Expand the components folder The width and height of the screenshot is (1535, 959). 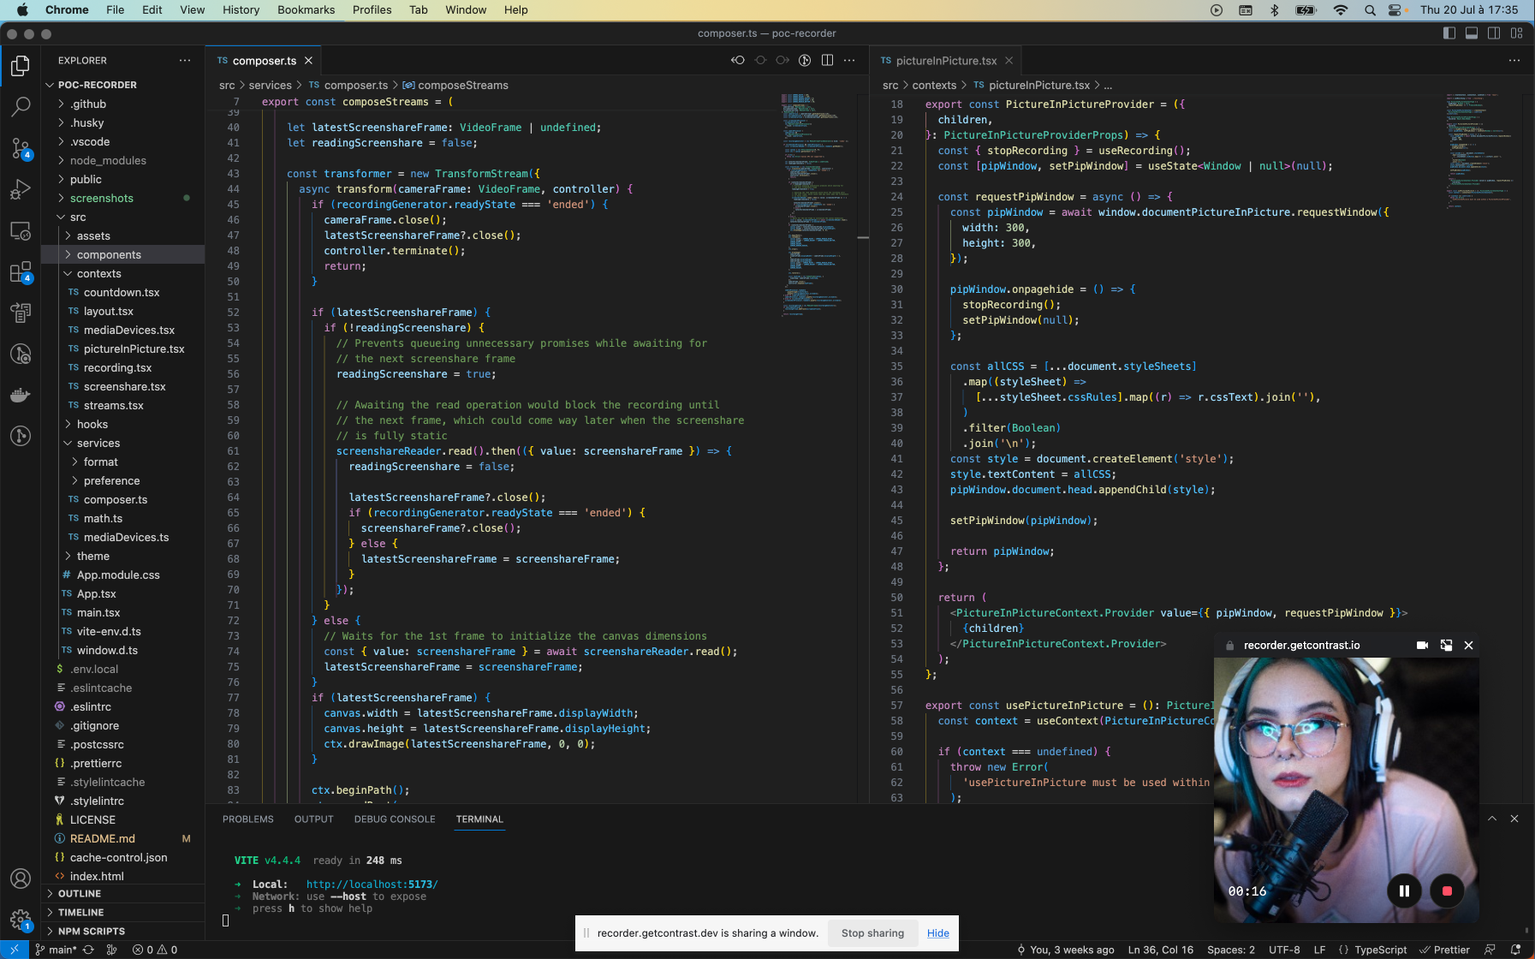click(123, 254)
